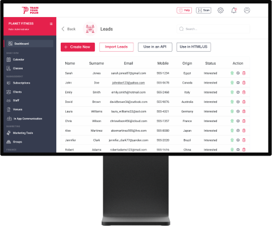
Task: Open the settings gear icon
Action: coord(220,10)
